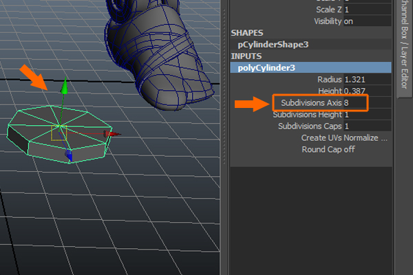The height and width of the screenshot is (275, 413).
Task: Click the Scale Z value field
Action: pos(367,10)
